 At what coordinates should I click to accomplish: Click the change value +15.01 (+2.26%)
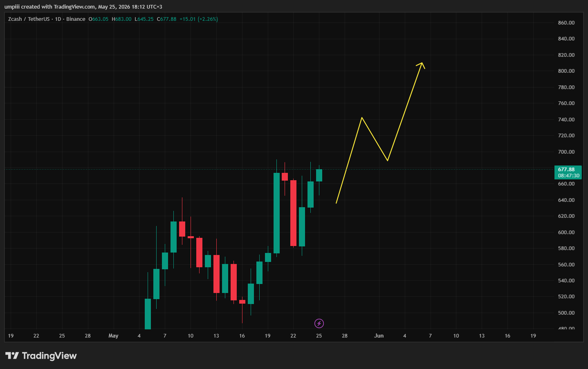click(199, 19)
